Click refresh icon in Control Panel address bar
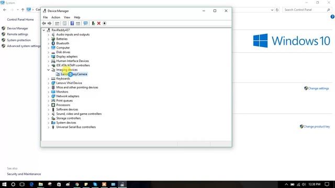The width and height of the screenshot is (335, 188). point(277,10)
